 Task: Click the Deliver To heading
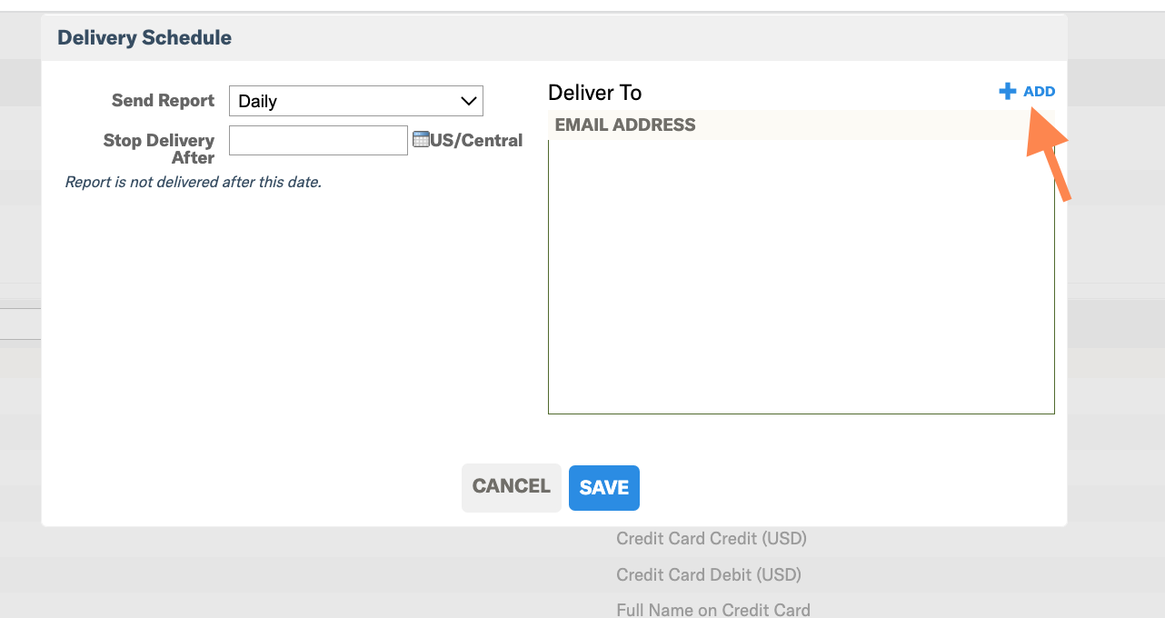click(595, 93)
